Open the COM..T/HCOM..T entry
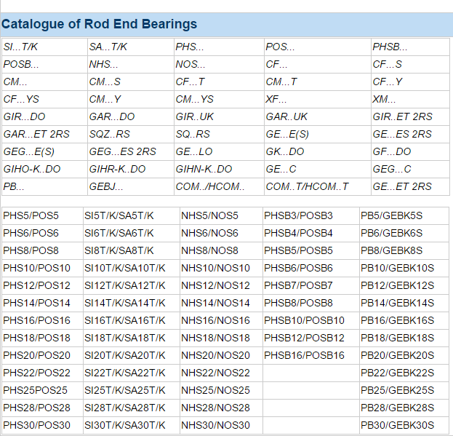The image size is (453, 436). coord(307,186)
